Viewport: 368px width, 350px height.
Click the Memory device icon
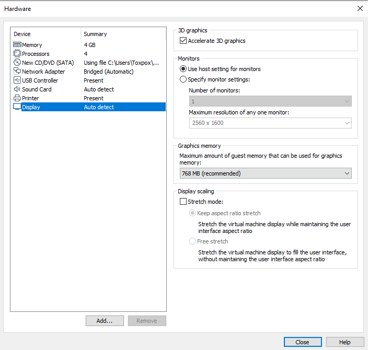click(x=17, y=45)
